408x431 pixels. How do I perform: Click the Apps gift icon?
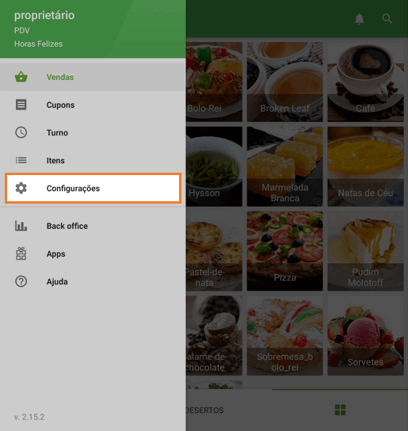coord(21,254)
